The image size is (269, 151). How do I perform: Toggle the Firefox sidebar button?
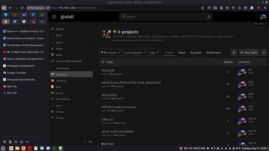(4, 8)
